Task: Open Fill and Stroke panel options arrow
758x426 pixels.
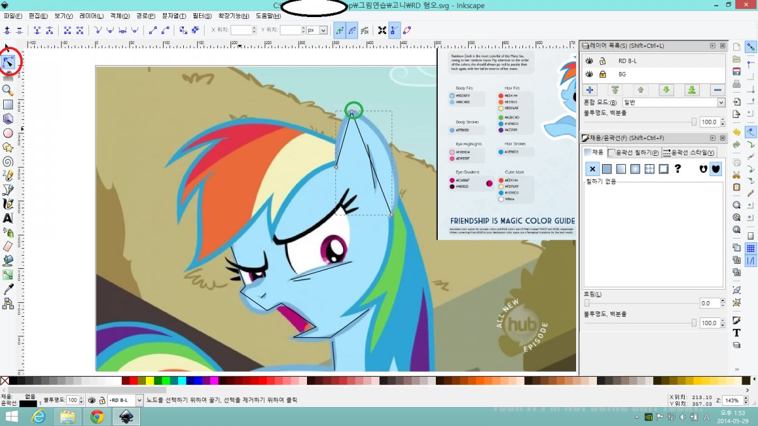Action: (x=713, y=138)
